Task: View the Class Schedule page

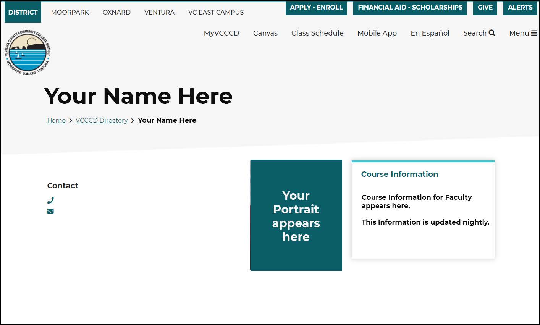Action: click(317, 33)
